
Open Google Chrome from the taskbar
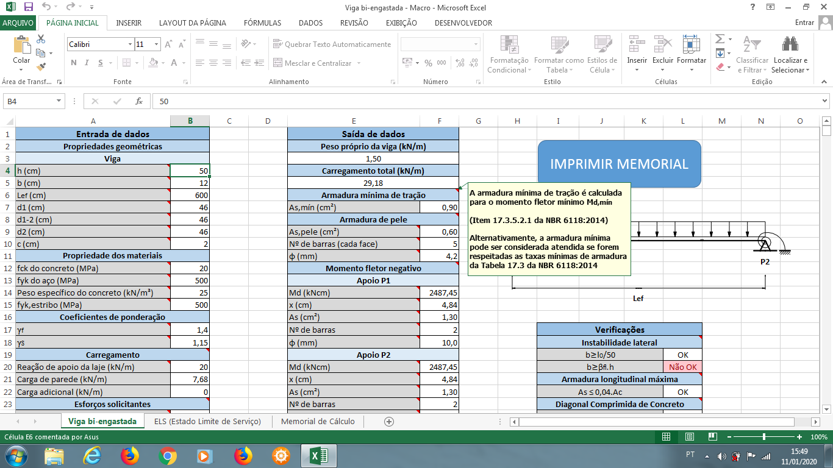pyautogui.click(x=167, y=455)
